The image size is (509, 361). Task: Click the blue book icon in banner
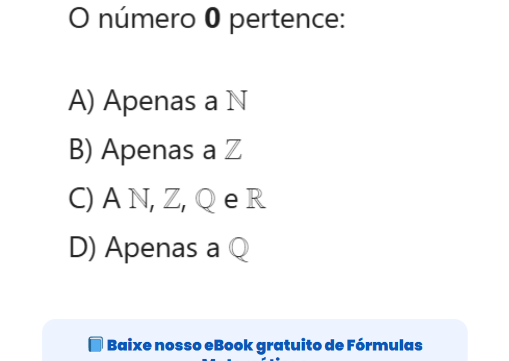95,345
